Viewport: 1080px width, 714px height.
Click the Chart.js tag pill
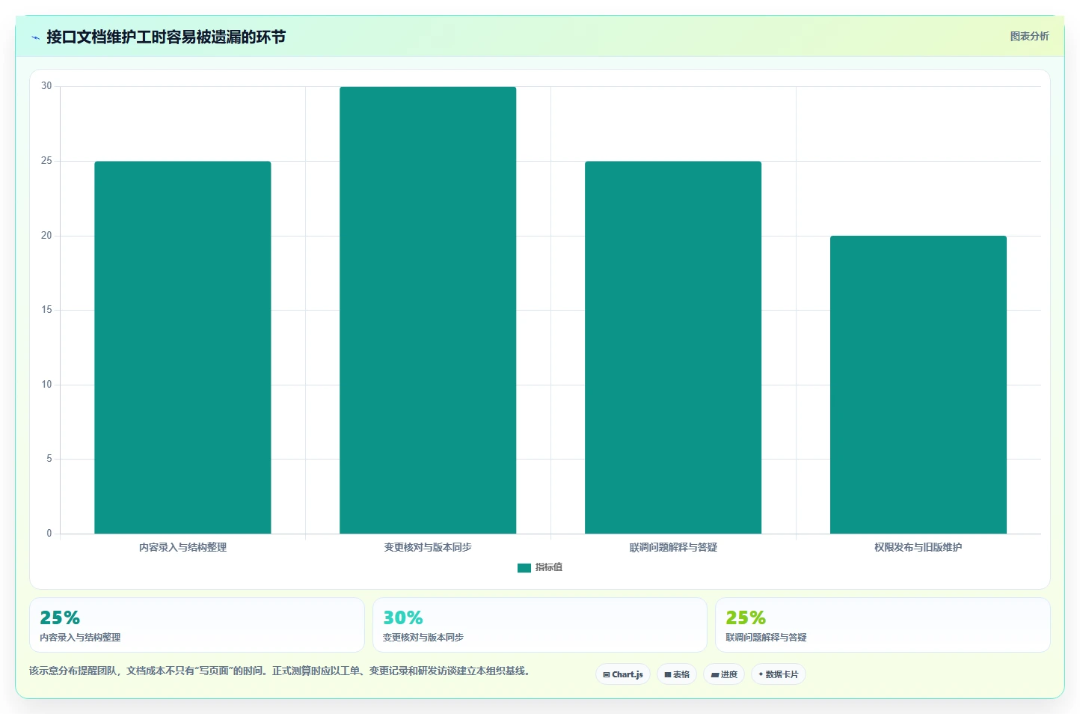(x=623, y=674)
